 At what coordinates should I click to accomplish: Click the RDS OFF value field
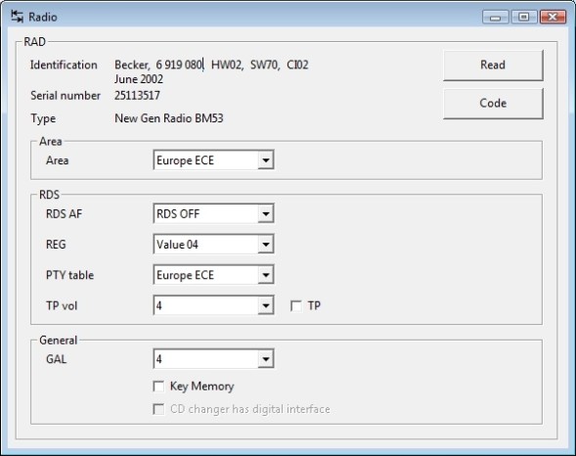205,214
